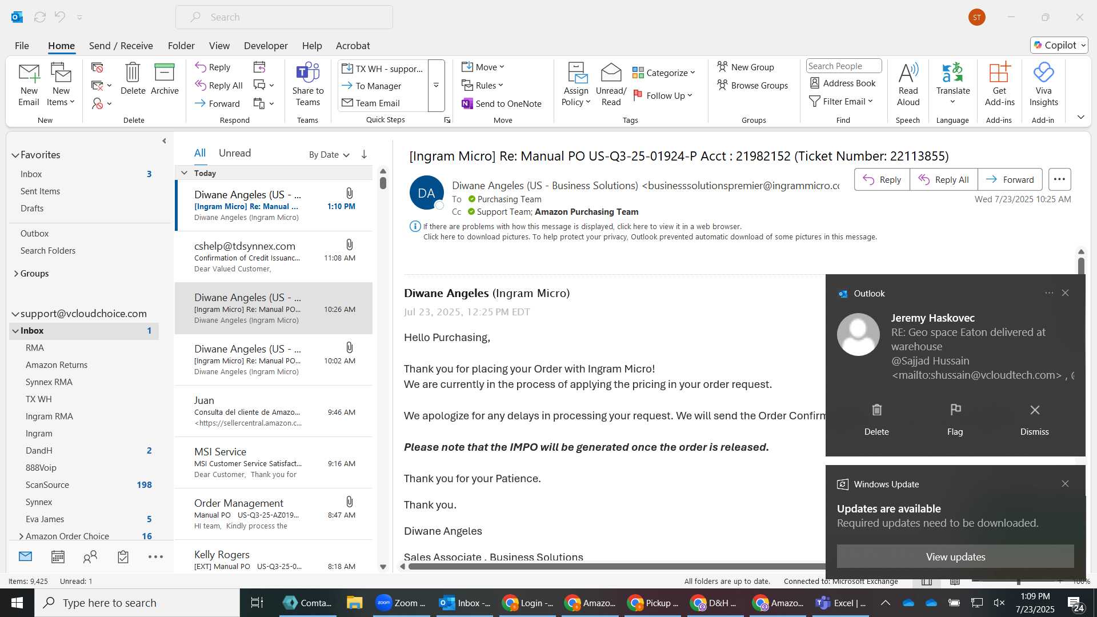Open the New Items menu
This screenshot has width=1097, height=617.
pyautogui.click(x=61, y=85)
